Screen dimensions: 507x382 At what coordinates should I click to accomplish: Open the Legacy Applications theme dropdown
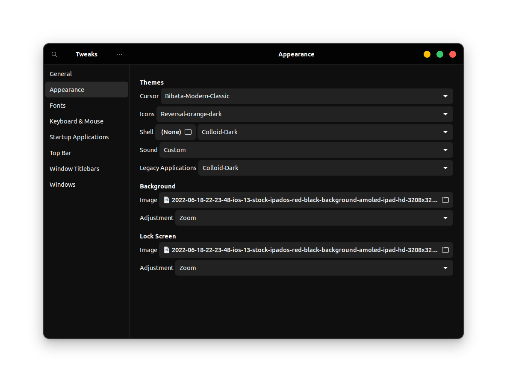(326, 168)
